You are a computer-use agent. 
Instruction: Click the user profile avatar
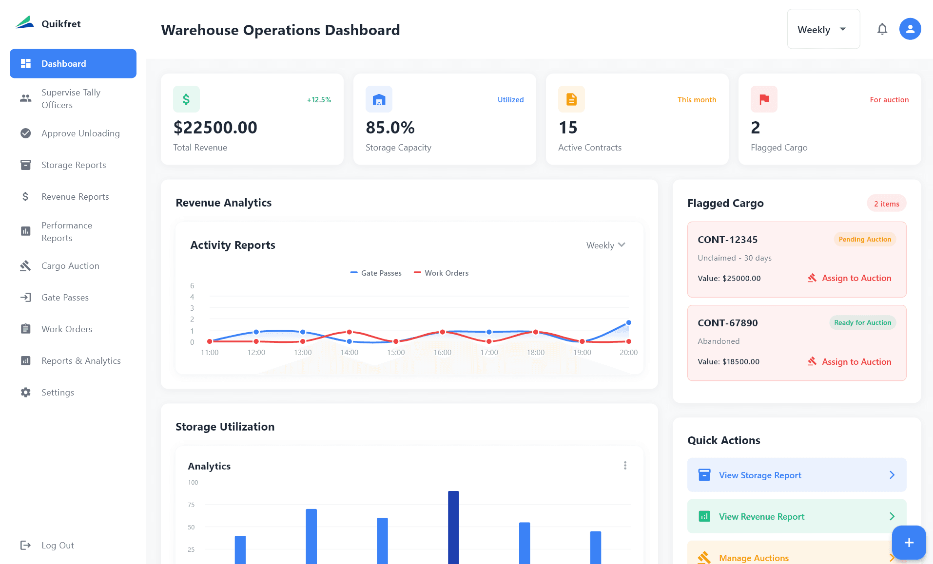(x=910, y=29)
